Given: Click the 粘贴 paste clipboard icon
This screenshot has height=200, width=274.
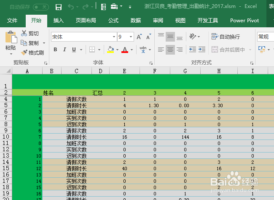Looking at the screenshot, I should [x=11, y=37].
